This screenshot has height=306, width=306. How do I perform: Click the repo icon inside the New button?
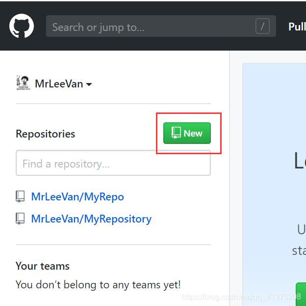point(176,133)
